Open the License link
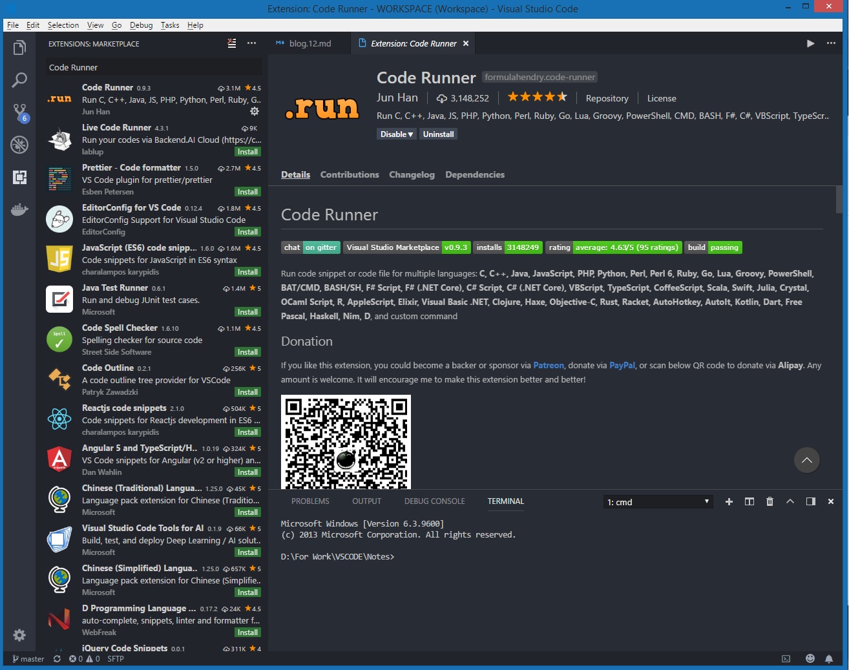The height and width of the screenshot is (670, 849). pos(662,98)
